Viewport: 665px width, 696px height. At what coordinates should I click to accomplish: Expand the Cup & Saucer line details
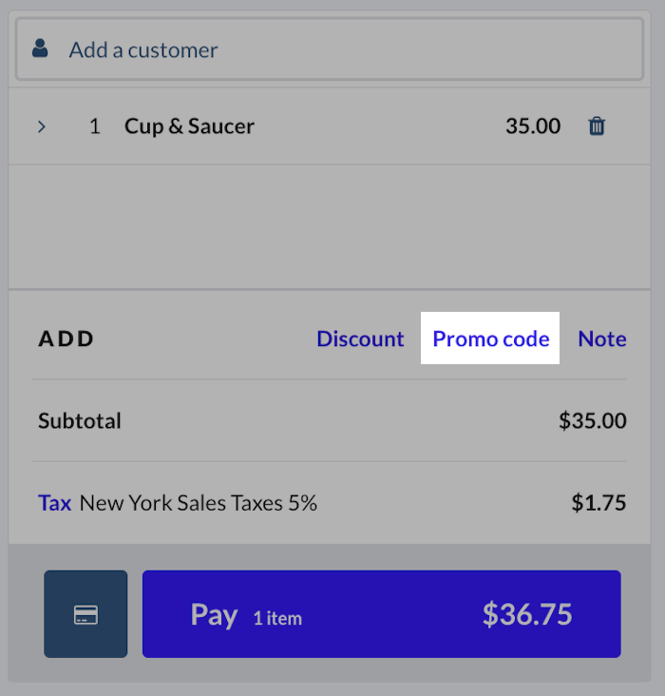coord(42,126)
